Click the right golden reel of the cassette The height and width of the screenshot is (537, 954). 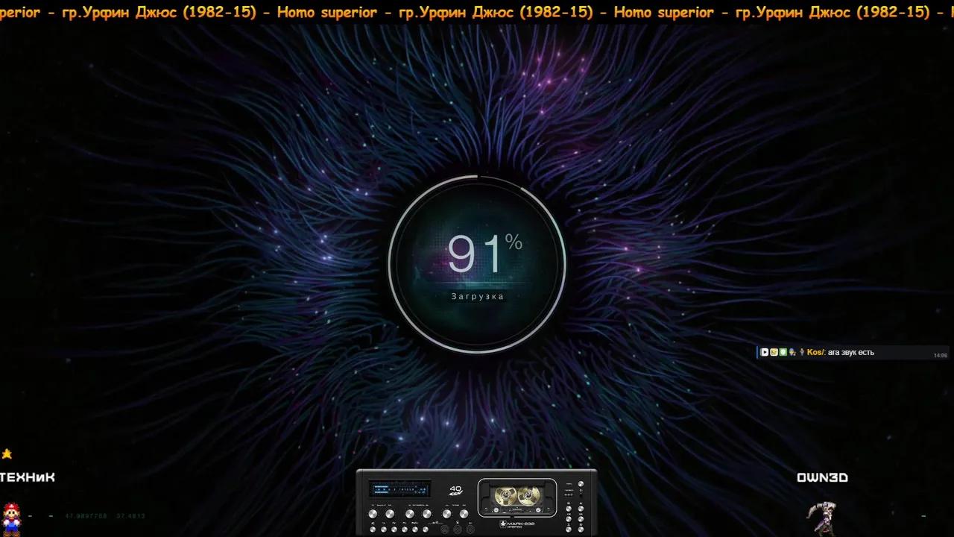[529, 496]
